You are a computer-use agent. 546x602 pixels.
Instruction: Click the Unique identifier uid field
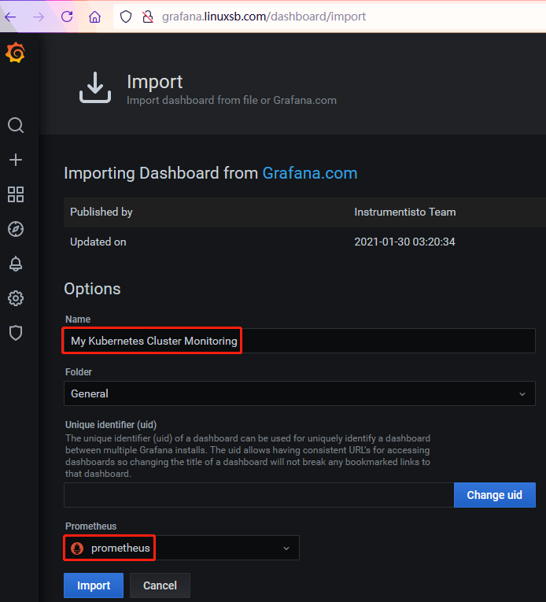258,495
